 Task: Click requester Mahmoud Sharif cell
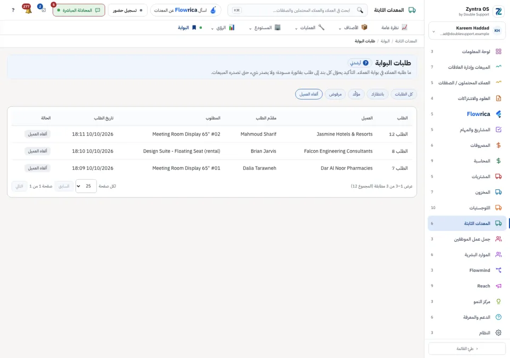tap(258, 134)
